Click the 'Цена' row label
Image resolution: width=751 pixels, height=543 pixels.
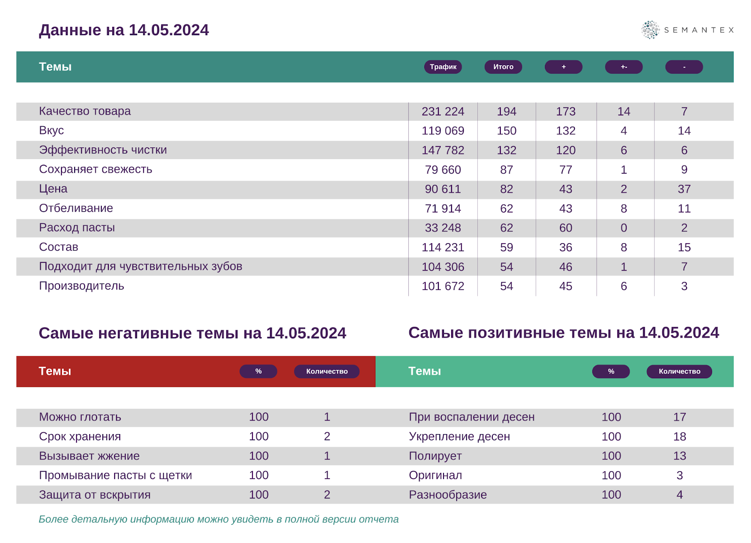[x=53, y=189]
